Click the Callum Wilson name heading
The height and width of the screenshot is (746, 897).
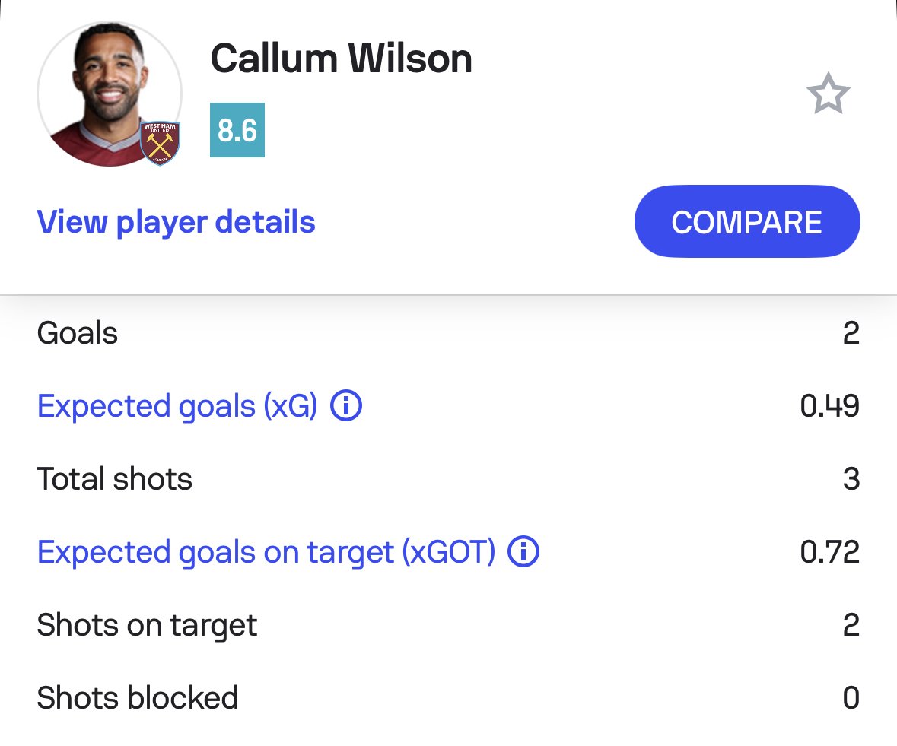pyautogui.click(x=341, y=59)
